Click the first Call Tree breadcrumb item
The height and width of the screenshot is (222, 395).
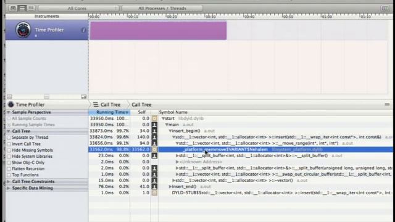click(x=110, y=104)
